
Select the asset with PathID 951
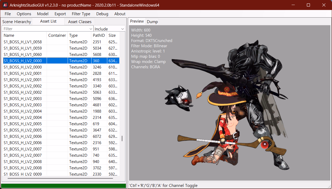(61, 149)
